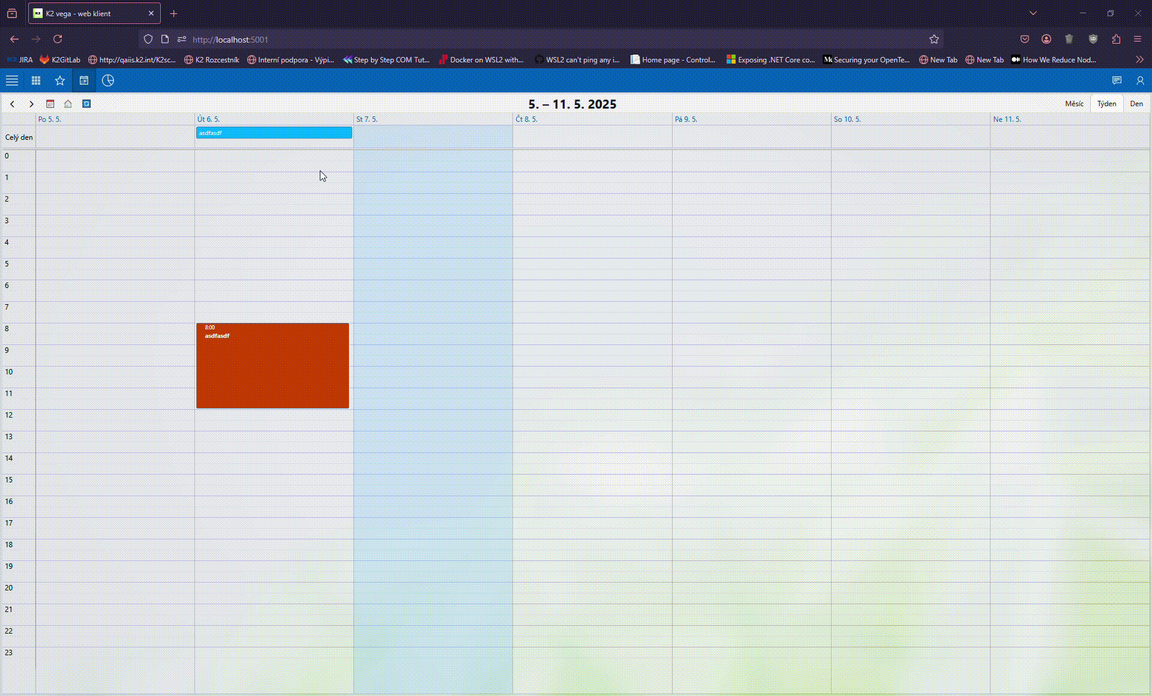Select the Týden view tab
1152x696 pixels.
[1106, 104]
